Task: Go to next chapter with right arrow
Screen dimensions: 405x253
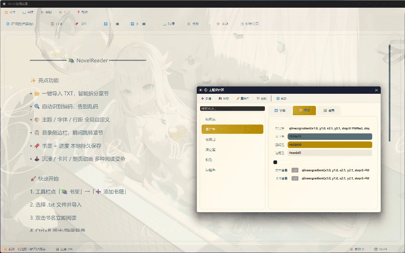Action: pyautogui.click(x=138, y=24)
